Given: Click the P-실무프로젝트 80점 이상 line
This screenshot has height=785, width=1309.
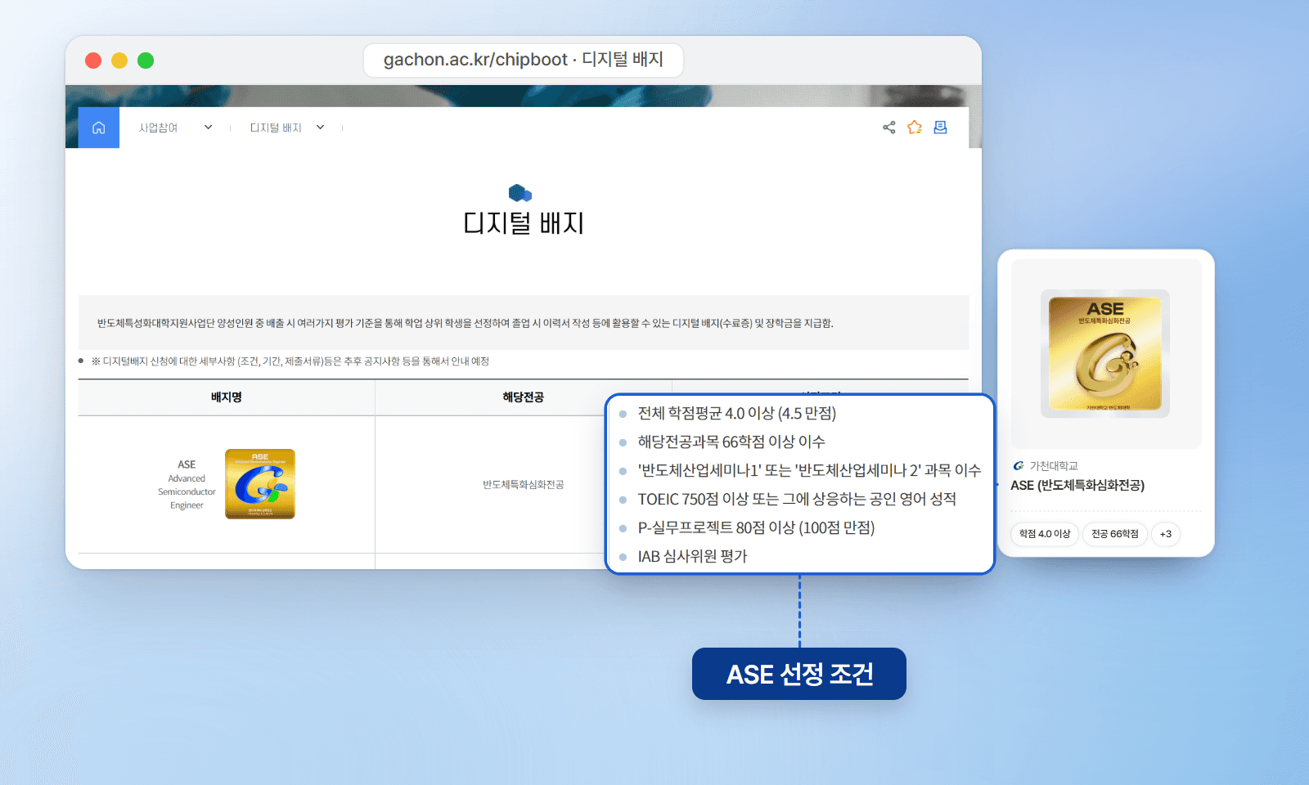Looking at the screenshot, I should coord(756,528).
